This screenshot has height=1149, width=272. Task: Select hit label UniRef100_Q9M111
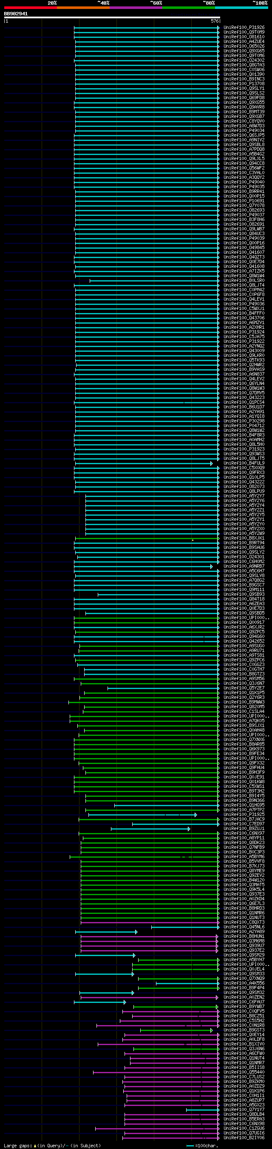[244, 589]
